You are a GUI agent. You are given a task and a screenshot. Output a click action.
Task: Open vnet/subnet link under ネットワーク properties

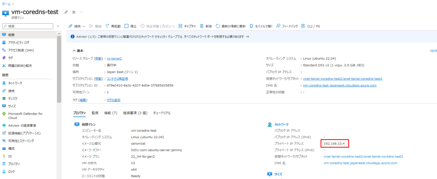tap(363, 157)
